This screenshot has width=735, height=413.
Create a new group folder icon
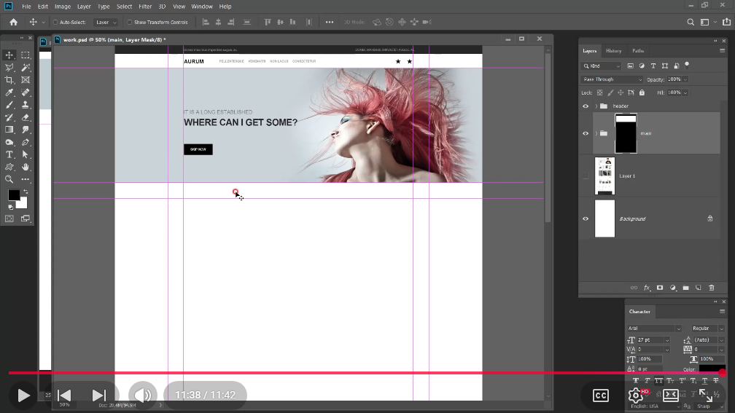tap(685, 288)
